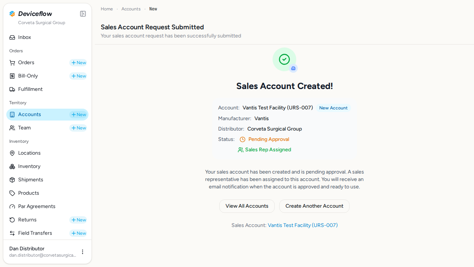The image size is (474, 267).
Task: Go to the Home breadcrumb
Action: click(107, 9)
